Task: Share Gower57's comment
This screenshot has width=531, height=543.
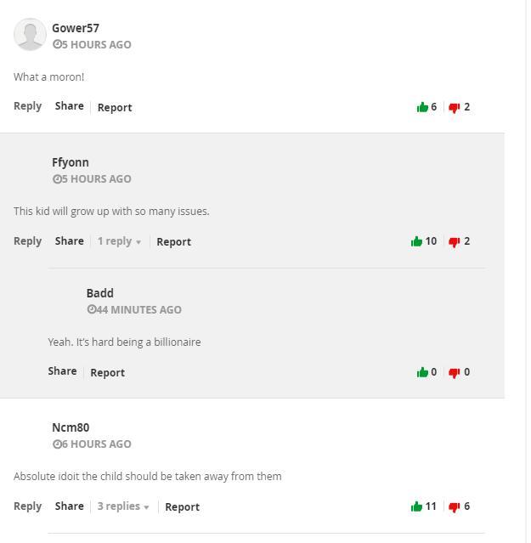Action: point(69,106)
